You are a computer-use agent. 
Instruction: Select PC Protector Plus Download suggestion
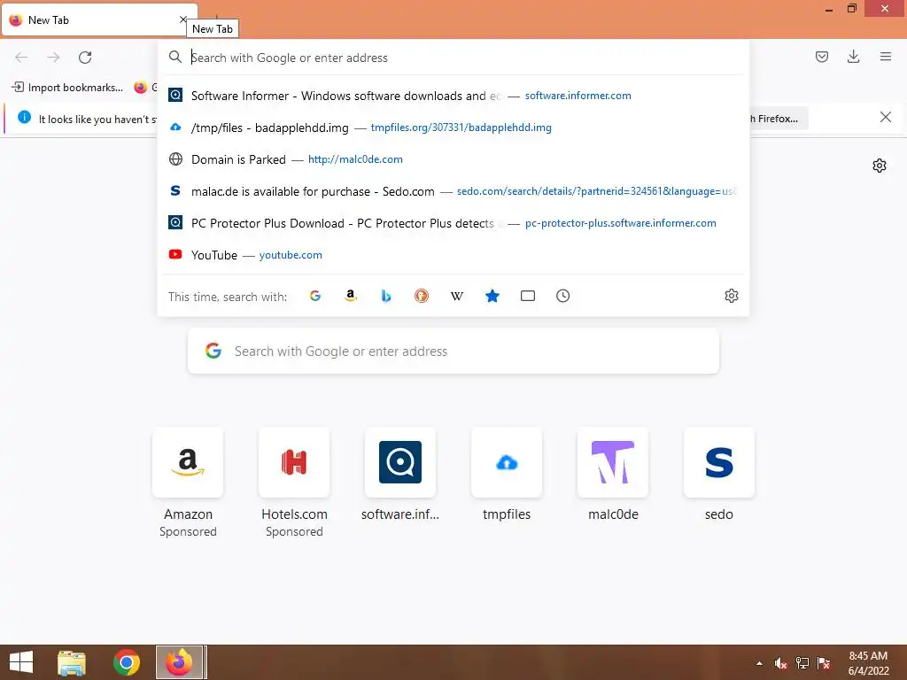[x=453, y=222]
